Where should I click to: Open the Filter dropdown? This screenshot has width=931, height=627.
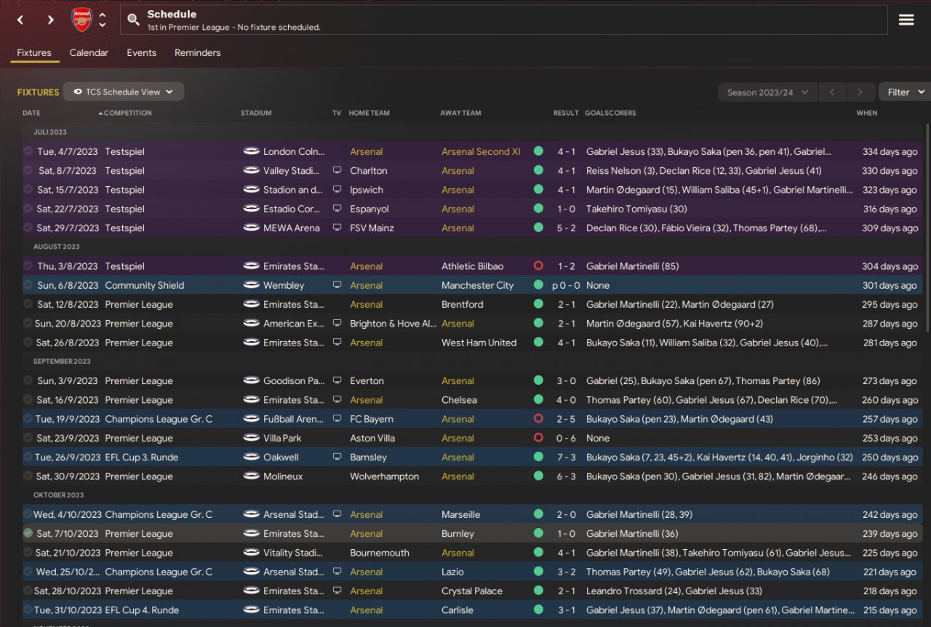coord(905,92)
